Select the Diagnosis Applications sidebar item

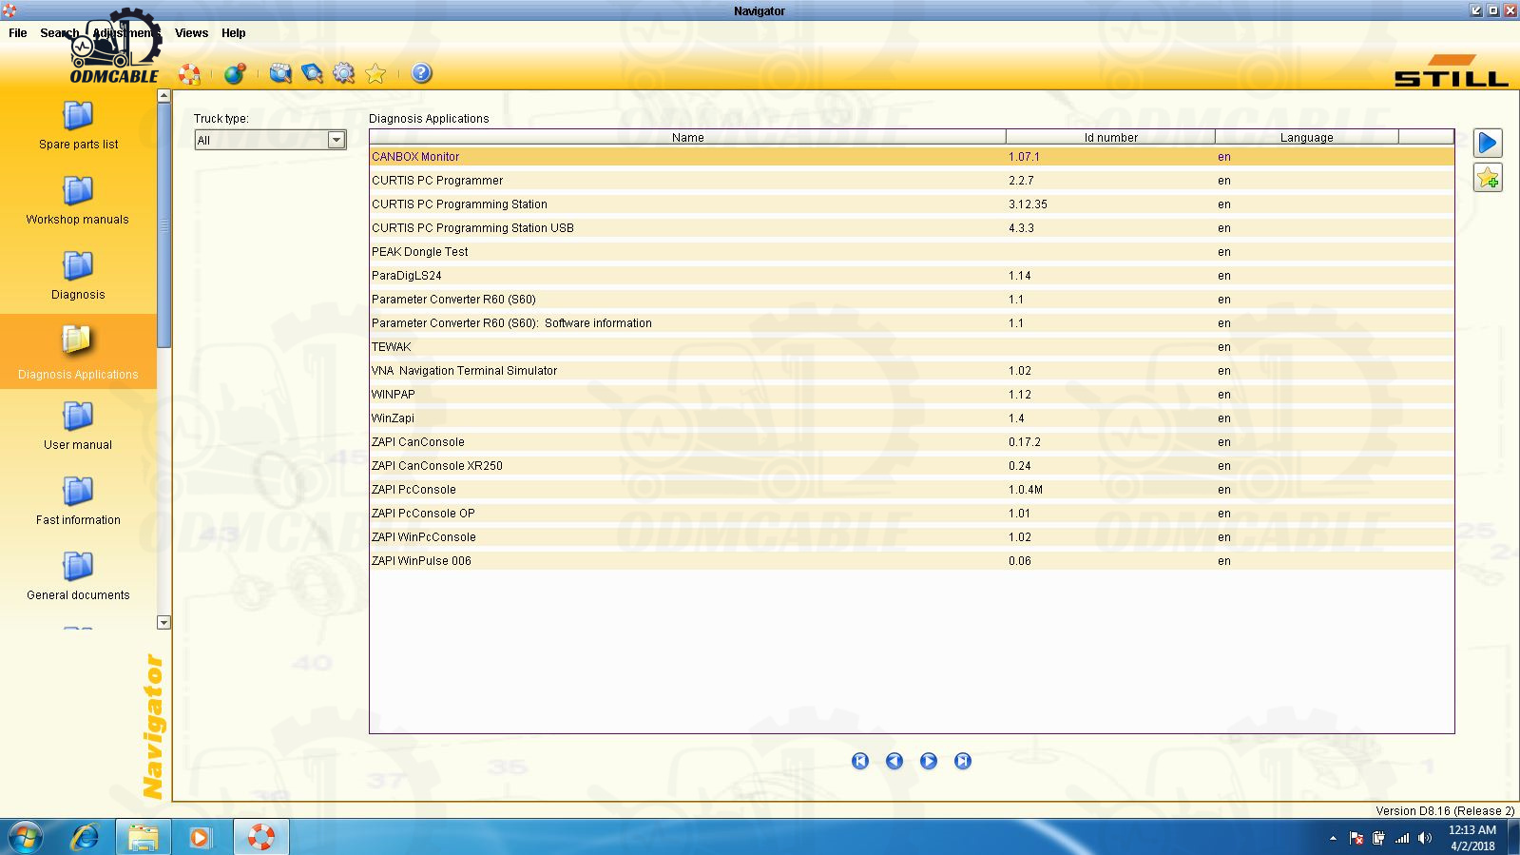(78, 353)
